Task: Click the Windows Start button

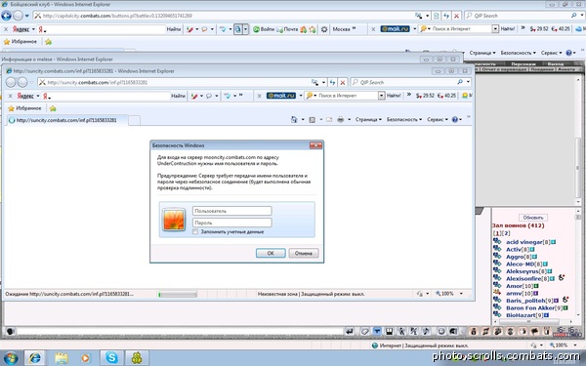Action: point(11,358)
